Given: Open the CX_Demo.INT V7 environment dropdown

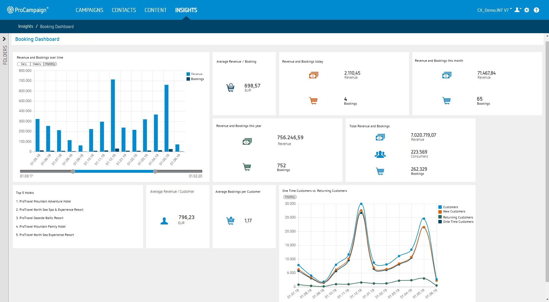Looking at the screenshot, I should point(494,10).
